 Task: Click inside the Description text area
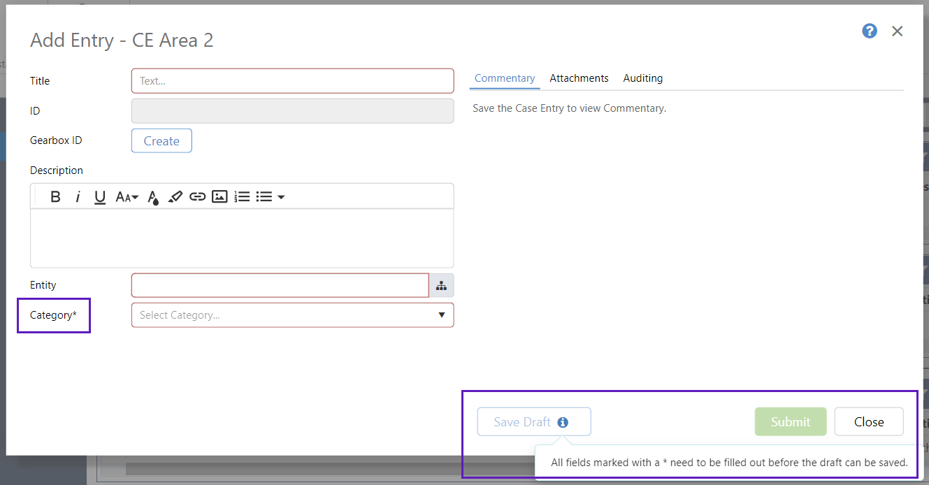(x=242, y=238)
